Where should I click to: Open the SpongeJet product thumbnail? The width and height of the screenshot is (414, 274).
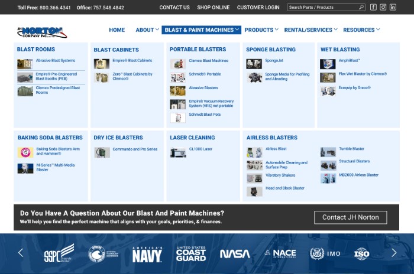pos(254,62)
